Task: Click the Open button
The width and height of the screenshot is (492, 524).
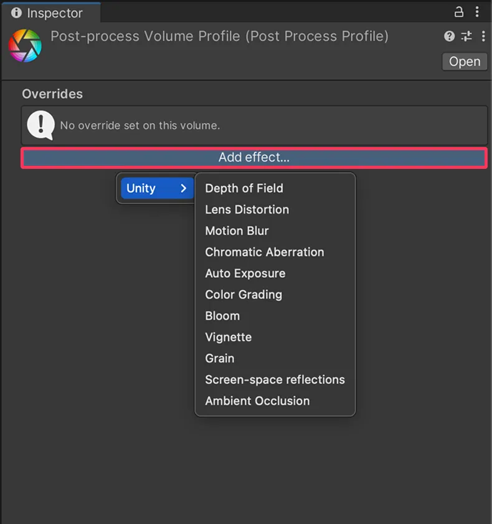Action: coord(465,62)
